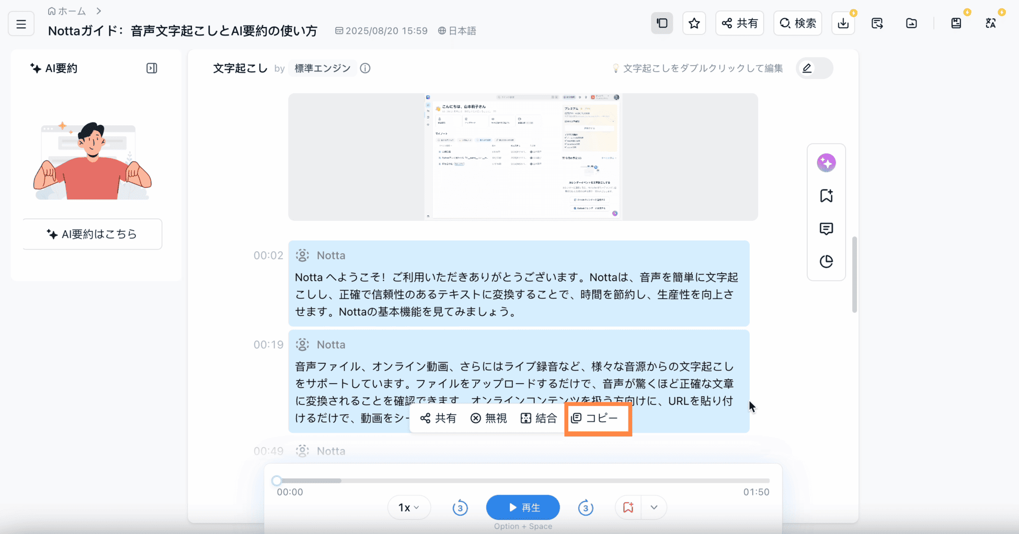This screenshot has width=1019, height=534.
Task: Click the AI要約はこちら button
Action: point(93,234)
